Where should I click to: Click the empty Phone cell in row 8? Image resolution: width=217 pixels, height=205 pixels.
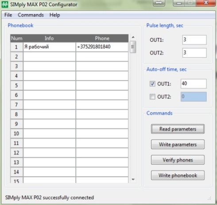[102, 114]
